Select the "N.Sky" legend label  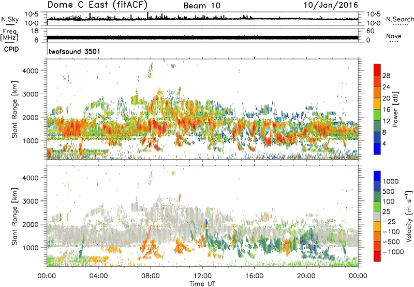pyautogui.click(x=10, y=20)
